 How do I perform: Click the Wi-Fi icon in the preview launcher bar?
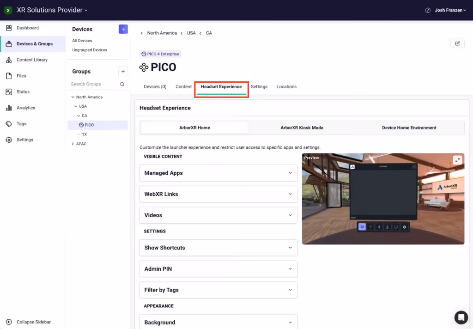tap(370, 227)
